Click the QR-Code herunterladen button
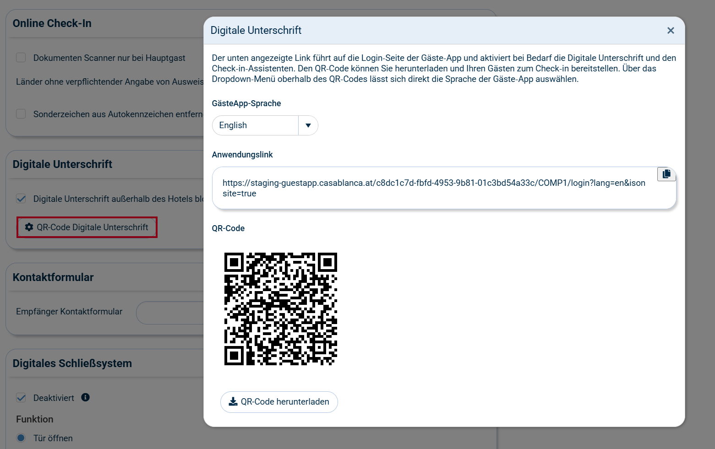The height and width of the screenshot is (449, 715). click(x=278, y=402)
